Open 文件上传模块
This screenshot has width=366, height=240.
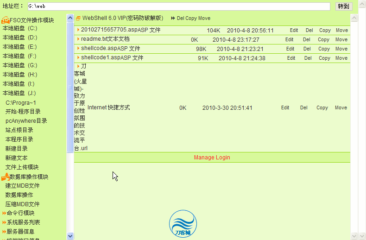tap(22, 167)
